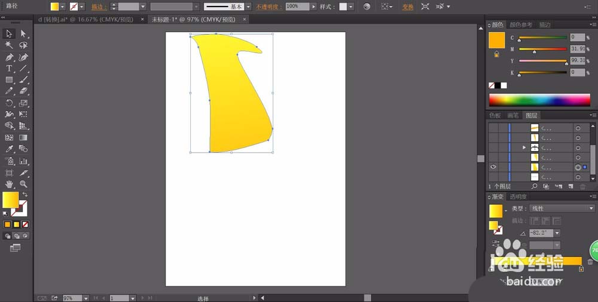Select the Paintbrush tool
The height and width of the screenshot is (302, 598).
[23, 80]
